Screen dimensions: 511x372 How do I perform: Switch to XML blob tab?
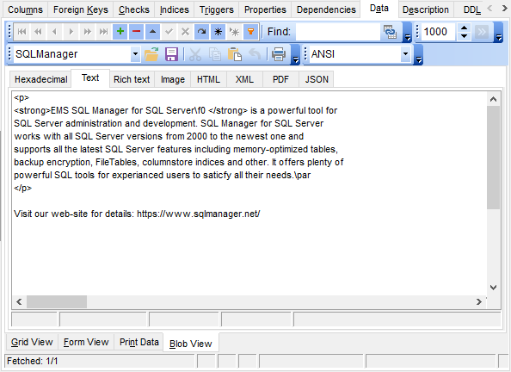[x=244, y=79]
